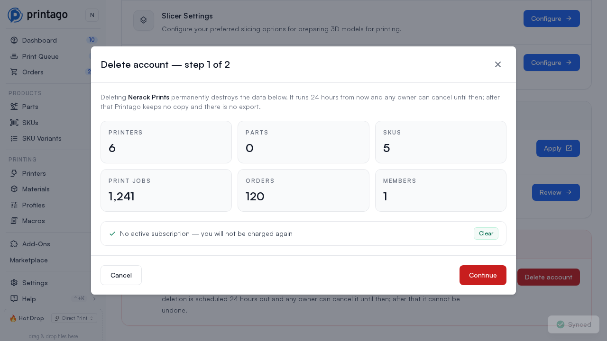Click the Help question icon

coord(14,299)
